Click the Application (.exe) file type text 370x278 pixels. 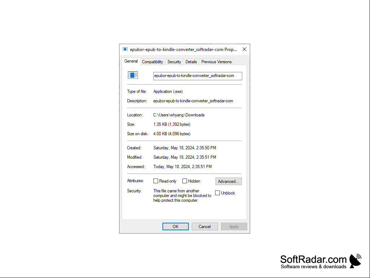tap(168, 91)
